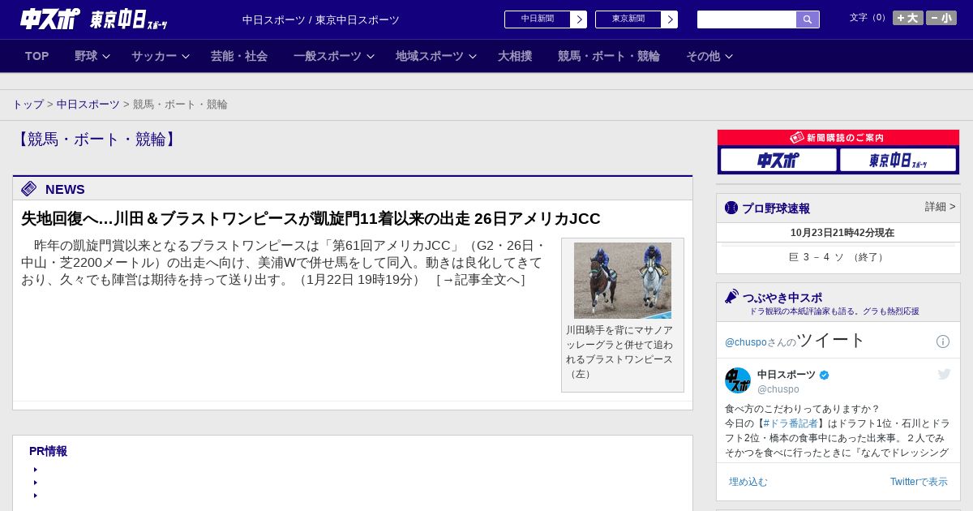The width and height of the screenshot is (973, 511).
Task: Click the baseball icon beside プロ野球速報
Action: tap(731, 208)
